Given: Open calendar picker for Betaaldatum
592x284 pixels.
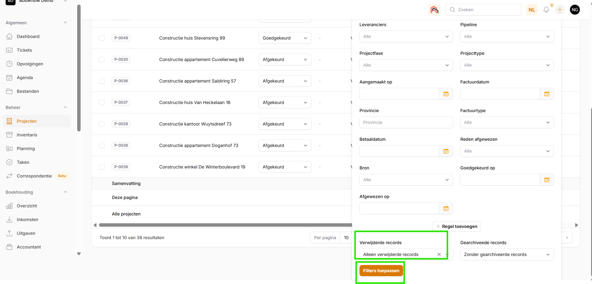Looking at the screenshot, I should [x=446, y=151].
